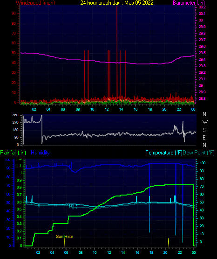
Task: Click the S compass direction label
Action: click(x=204, y=130)
